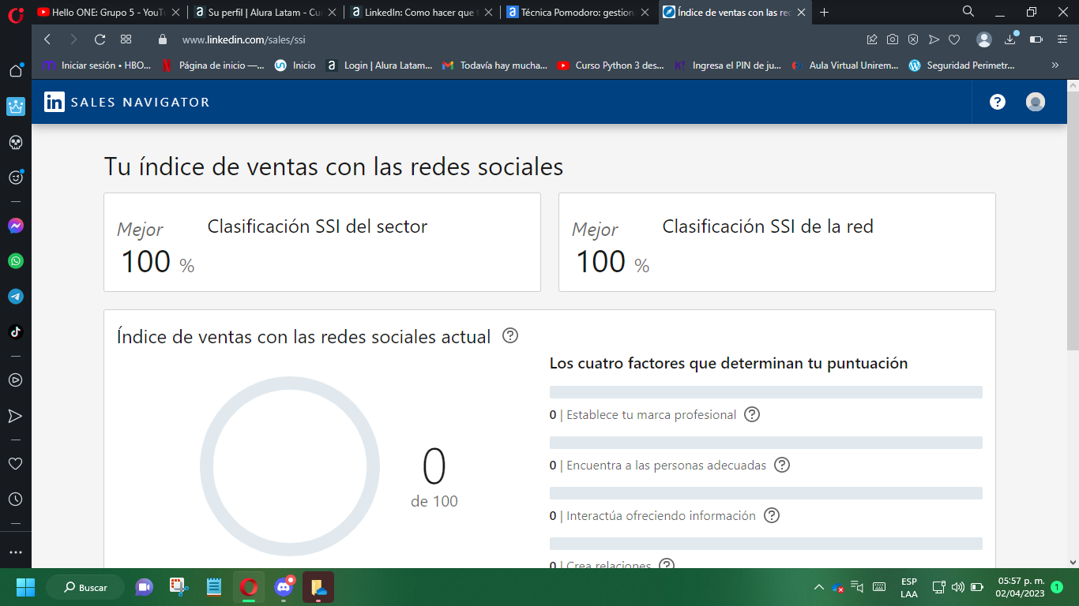This screenshot has width=1079, height=606.
Task: Take a snapshot with the camera icon
Action: point(893,39)
